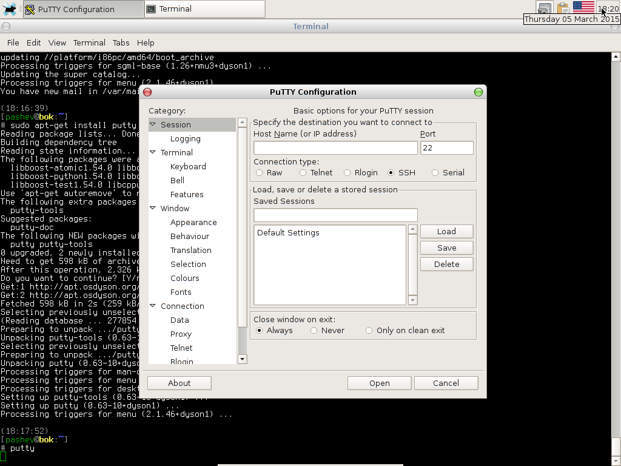Image resolution: width=621 pixels, height=466 pixels.
Task: Select Logging in the category tree
Action: point(186,139)
